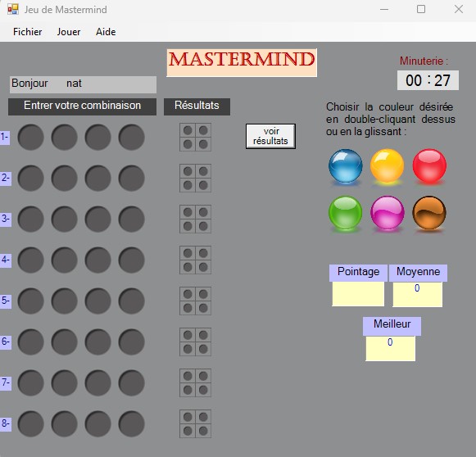Pick the magenta marble color
Image resolution: width=476 pixels, height=457 pixels.
pos(387,213)
